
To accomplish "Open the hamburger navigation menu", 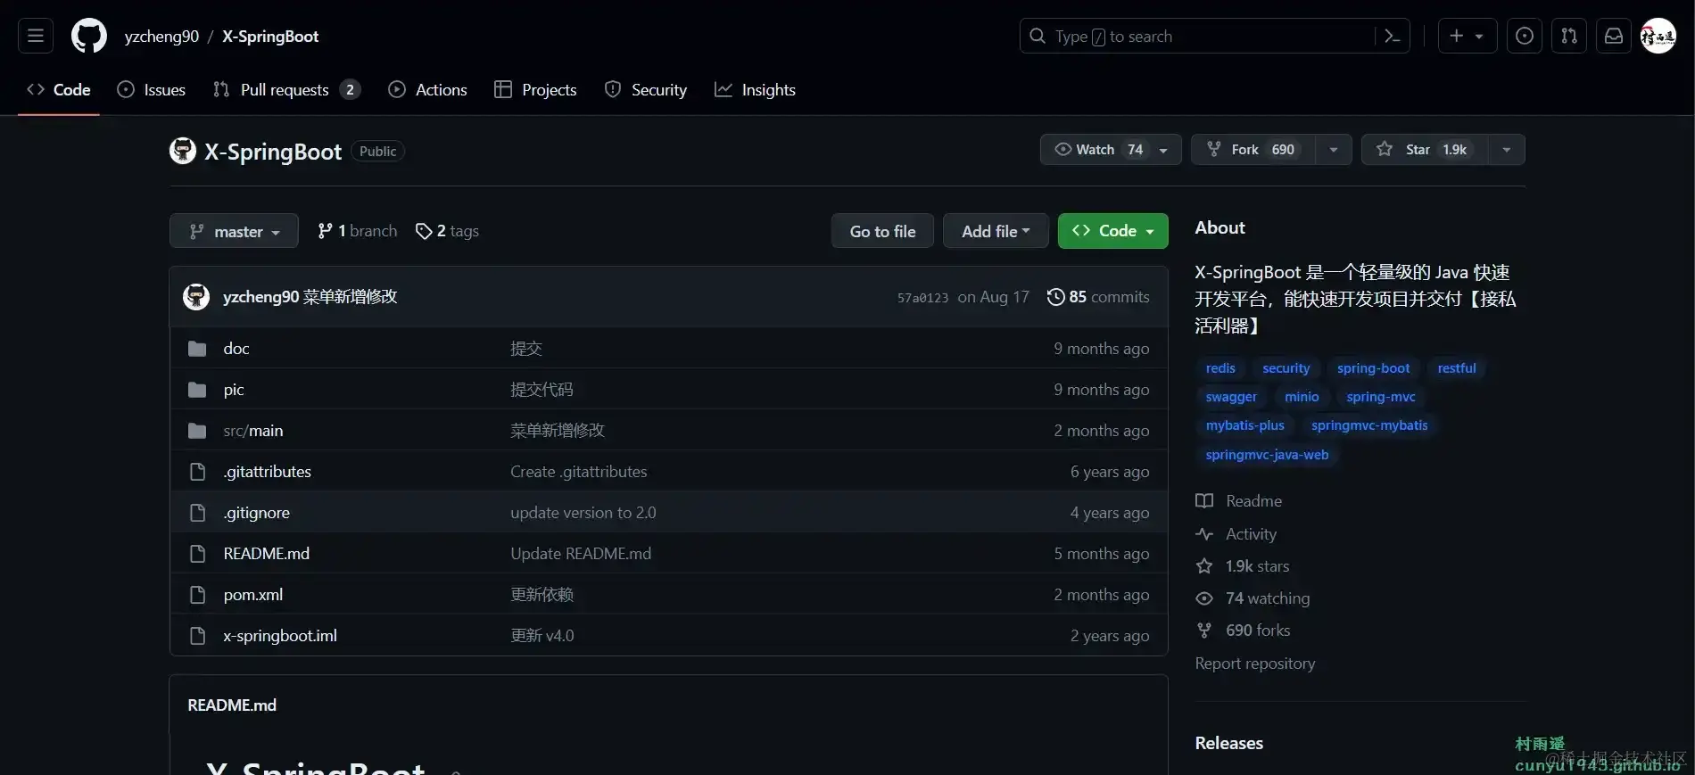I will tap(36, 36).
